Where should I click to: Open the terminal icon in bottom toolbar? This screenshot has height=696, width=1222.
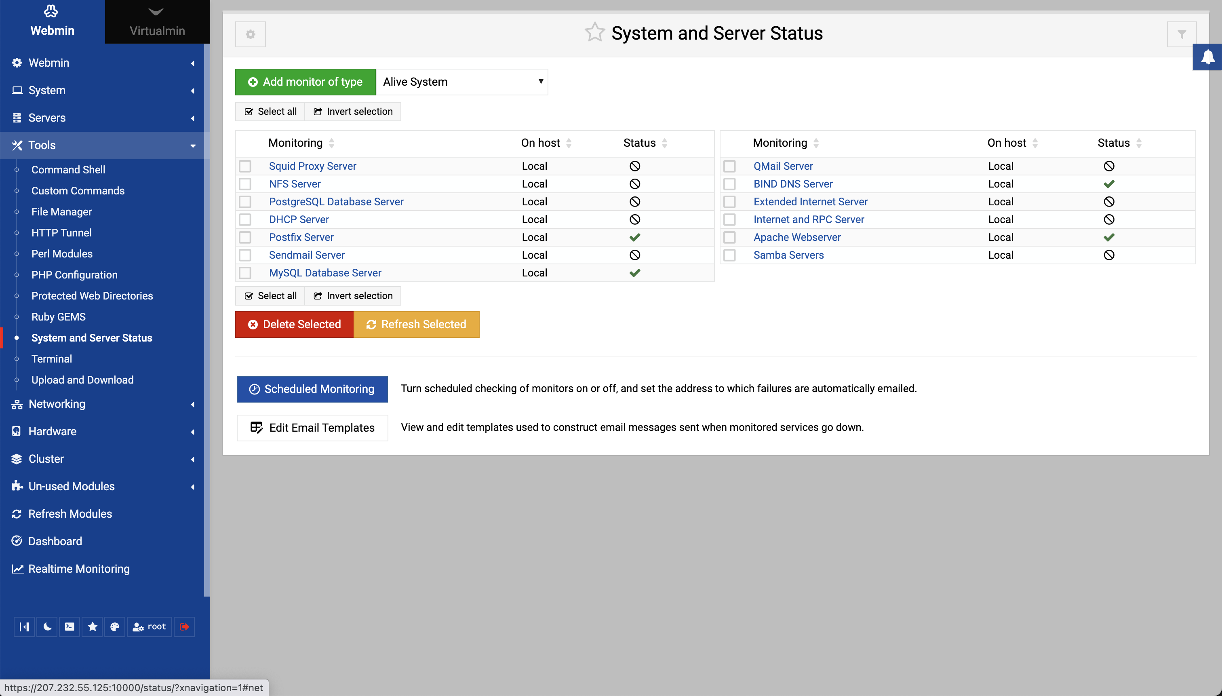[x=70, y=627]
